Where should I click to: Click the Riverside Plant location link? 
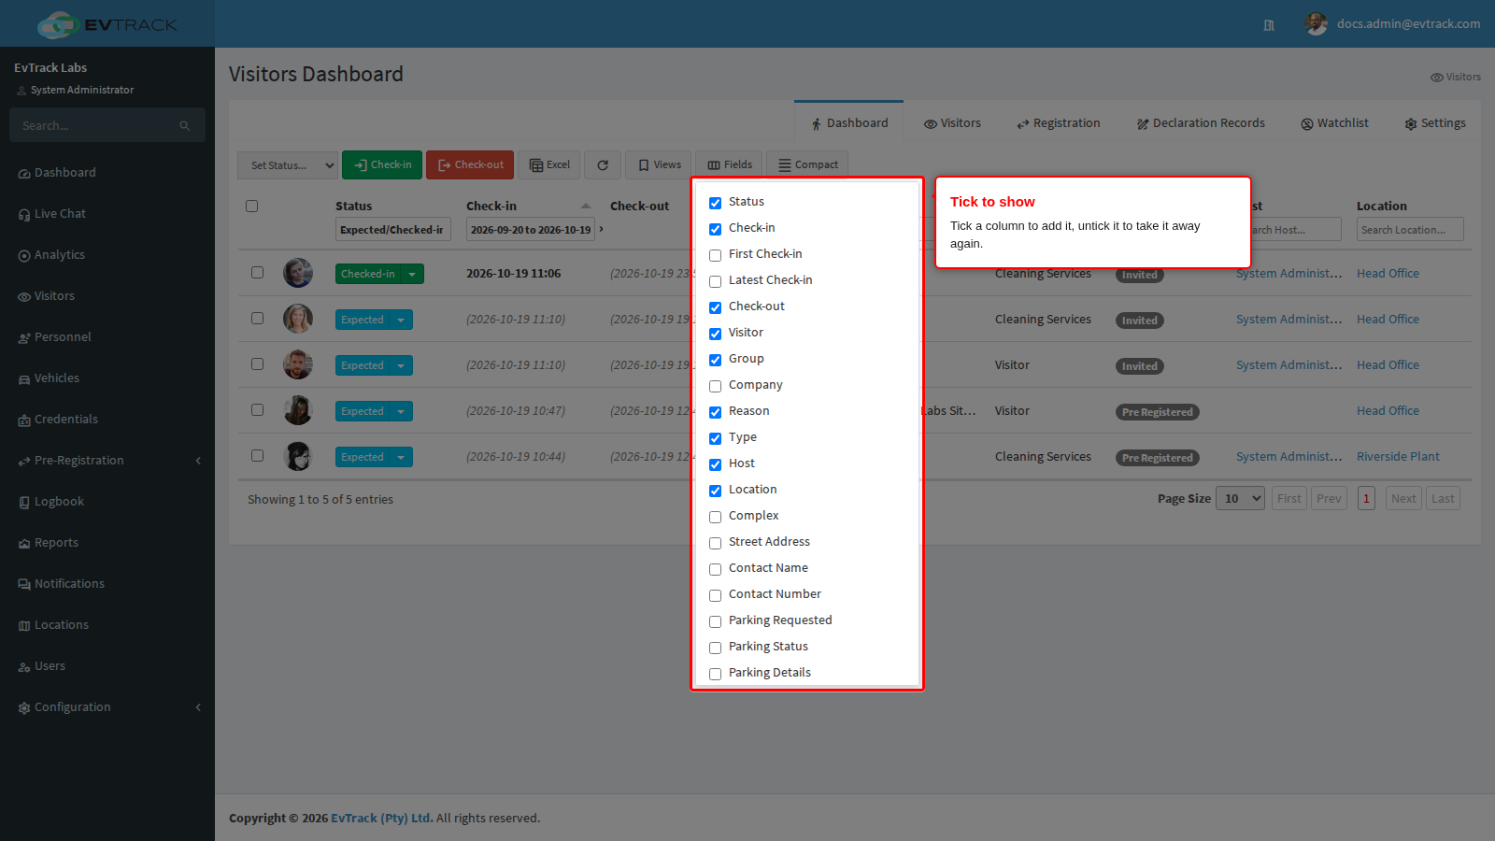coord(1398,457)
